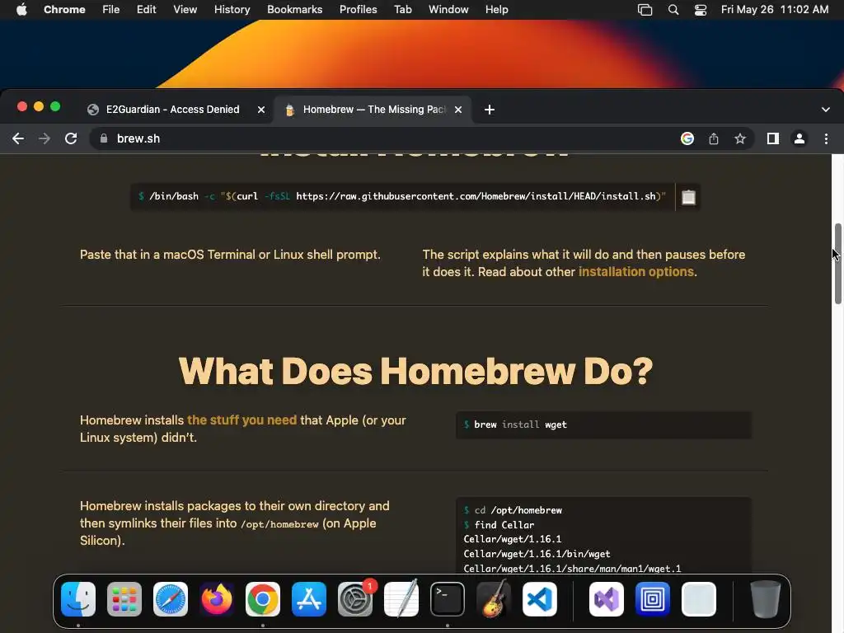
Task: Open the Edit menu
Action: [x=147, y=10]
